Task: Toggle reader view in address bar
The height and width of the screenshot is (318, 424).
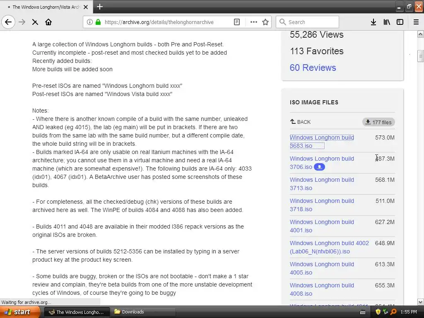Action: (x=236, y=22)
